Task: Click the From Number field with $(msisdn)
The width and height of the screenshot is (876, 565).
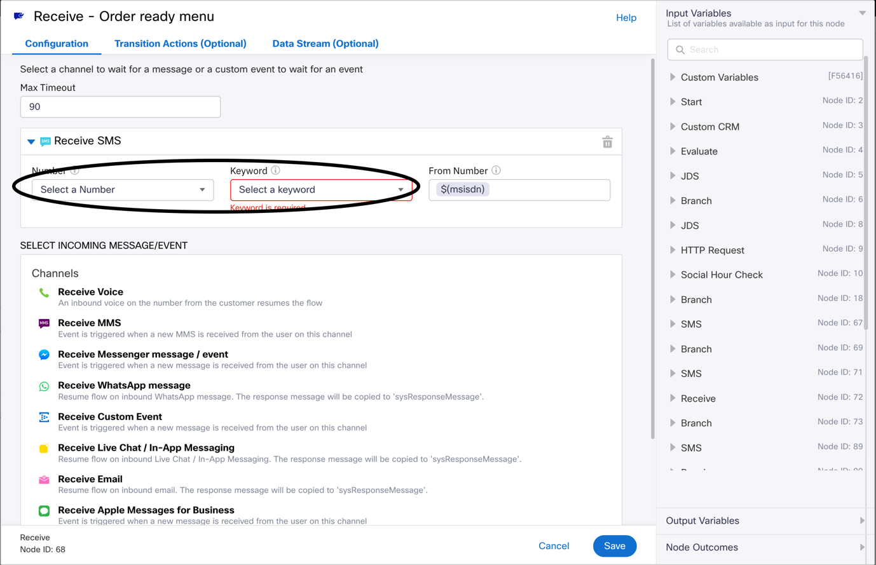Action: pyautogui.click(x=519, y=189)
